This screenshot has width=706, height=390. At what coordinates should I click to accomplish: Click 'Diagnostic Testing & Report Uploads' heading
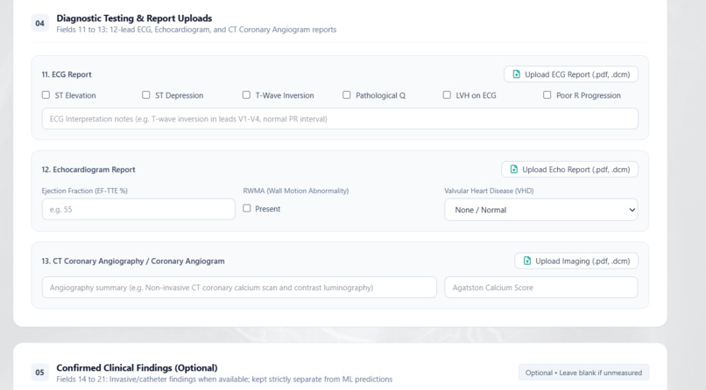[x=134, y=18]
